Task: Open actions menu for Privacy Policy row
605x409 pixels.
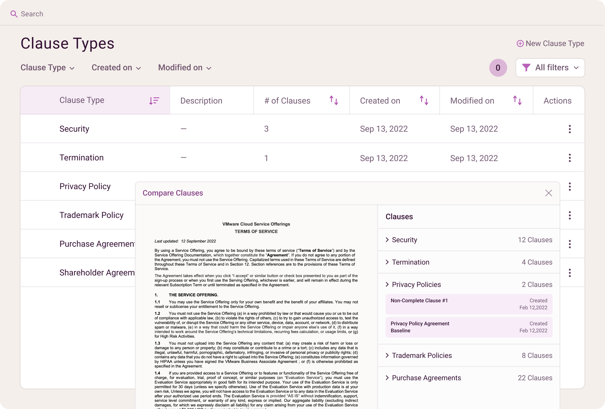Action: point(570,187)
